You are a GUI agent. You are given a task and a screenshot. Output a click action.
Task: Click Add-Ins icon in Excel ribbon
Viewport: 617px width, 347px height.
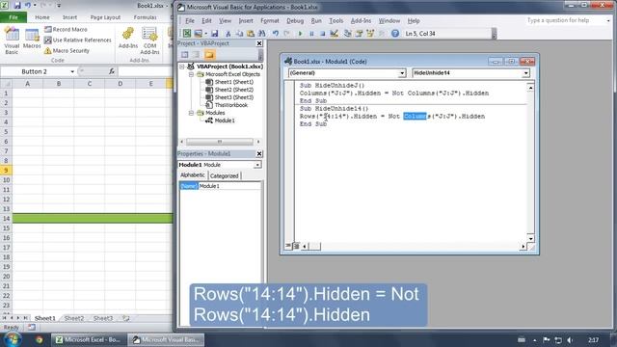(x=128, y=39)
